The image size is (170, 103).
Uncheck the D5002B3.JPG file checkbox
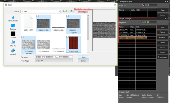click(38, 16)
